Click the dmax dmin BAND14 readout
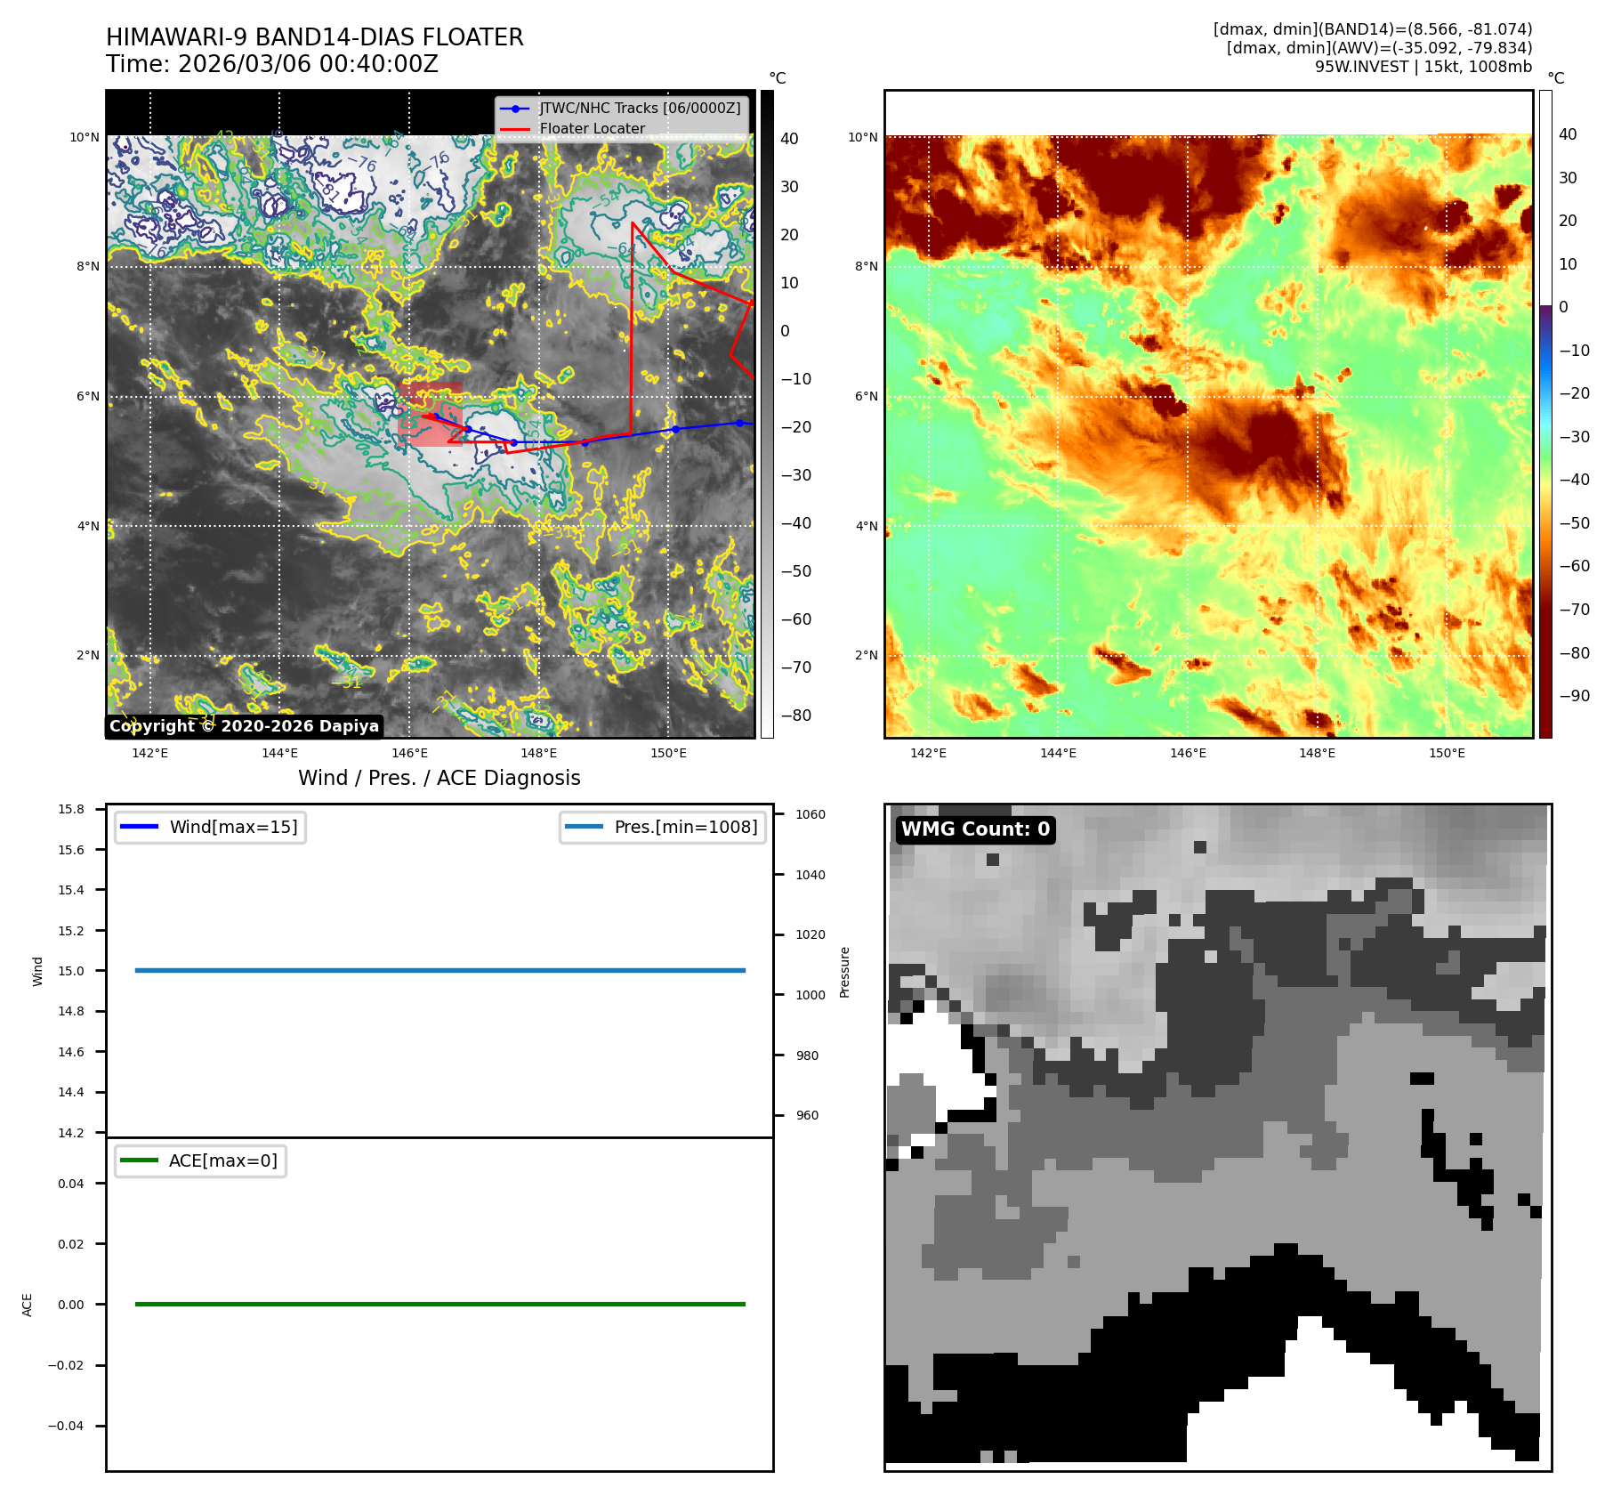 point(1372,29)
